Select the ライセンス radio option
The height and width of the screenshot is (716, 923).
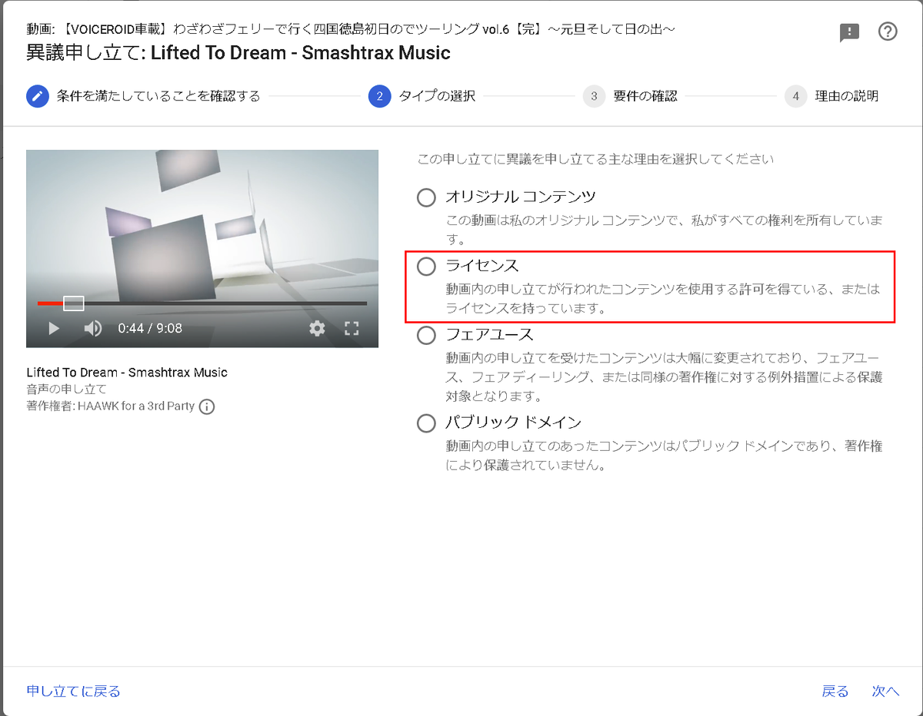tap(426, 266)
